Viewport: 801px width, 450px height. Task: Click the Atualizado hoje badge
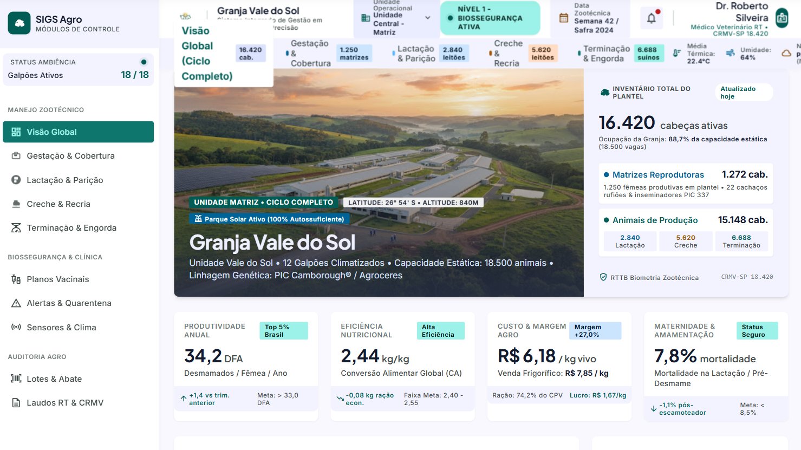744,93
